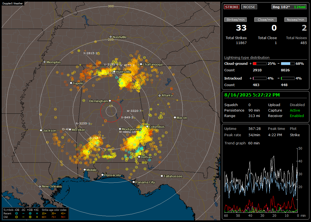Click the strike rate trend graph
This screenshot has width=311, height=222.
pos(261,180)
